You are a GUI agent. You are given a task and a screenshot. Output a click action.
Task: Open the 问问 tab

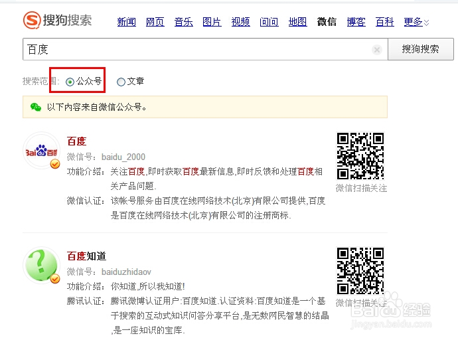(x=269, y=22)
